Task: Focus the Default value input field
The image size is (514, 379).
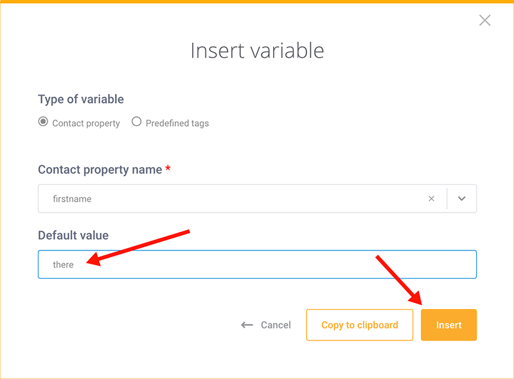Action: (258, 264)
